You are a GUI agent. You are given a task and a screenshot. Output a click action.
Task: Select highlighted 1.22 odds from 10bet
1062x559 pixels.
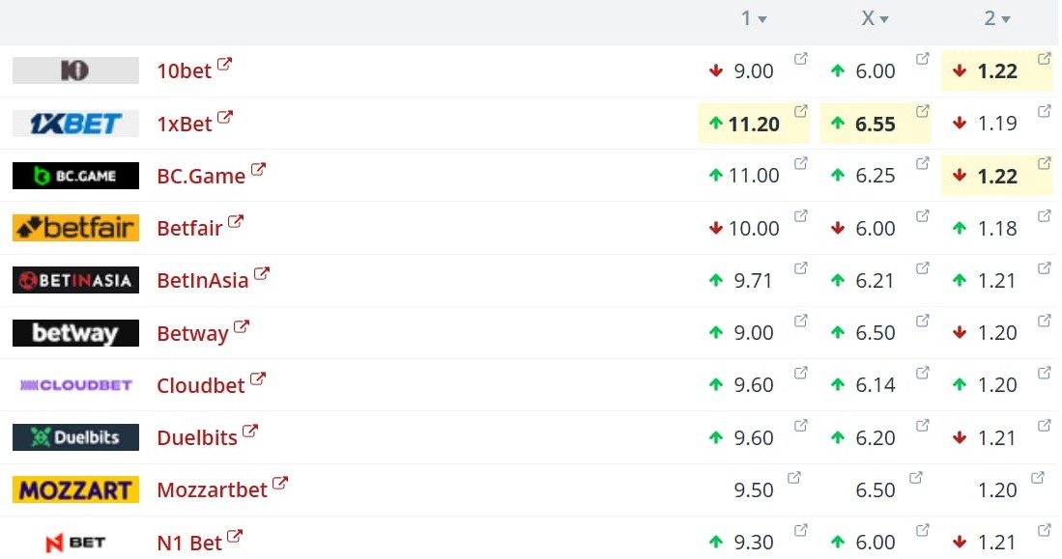997,70
